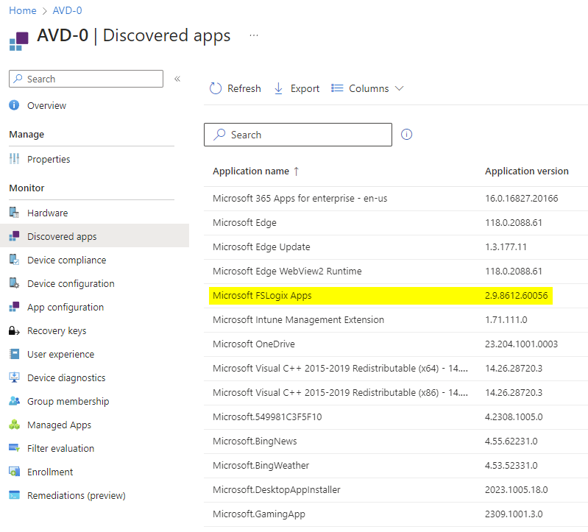Expand the Columns dropdown chevron
Image resolution: width=588 pixels, height=532 pixels.
click(400, 88)
